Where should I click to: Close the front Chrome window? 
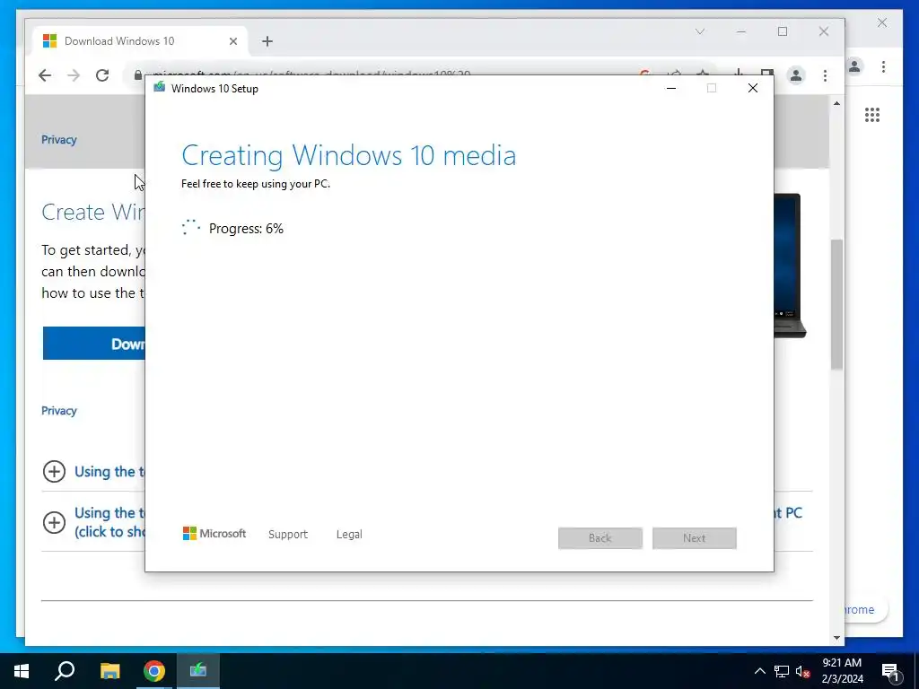(x=824, y=31)
